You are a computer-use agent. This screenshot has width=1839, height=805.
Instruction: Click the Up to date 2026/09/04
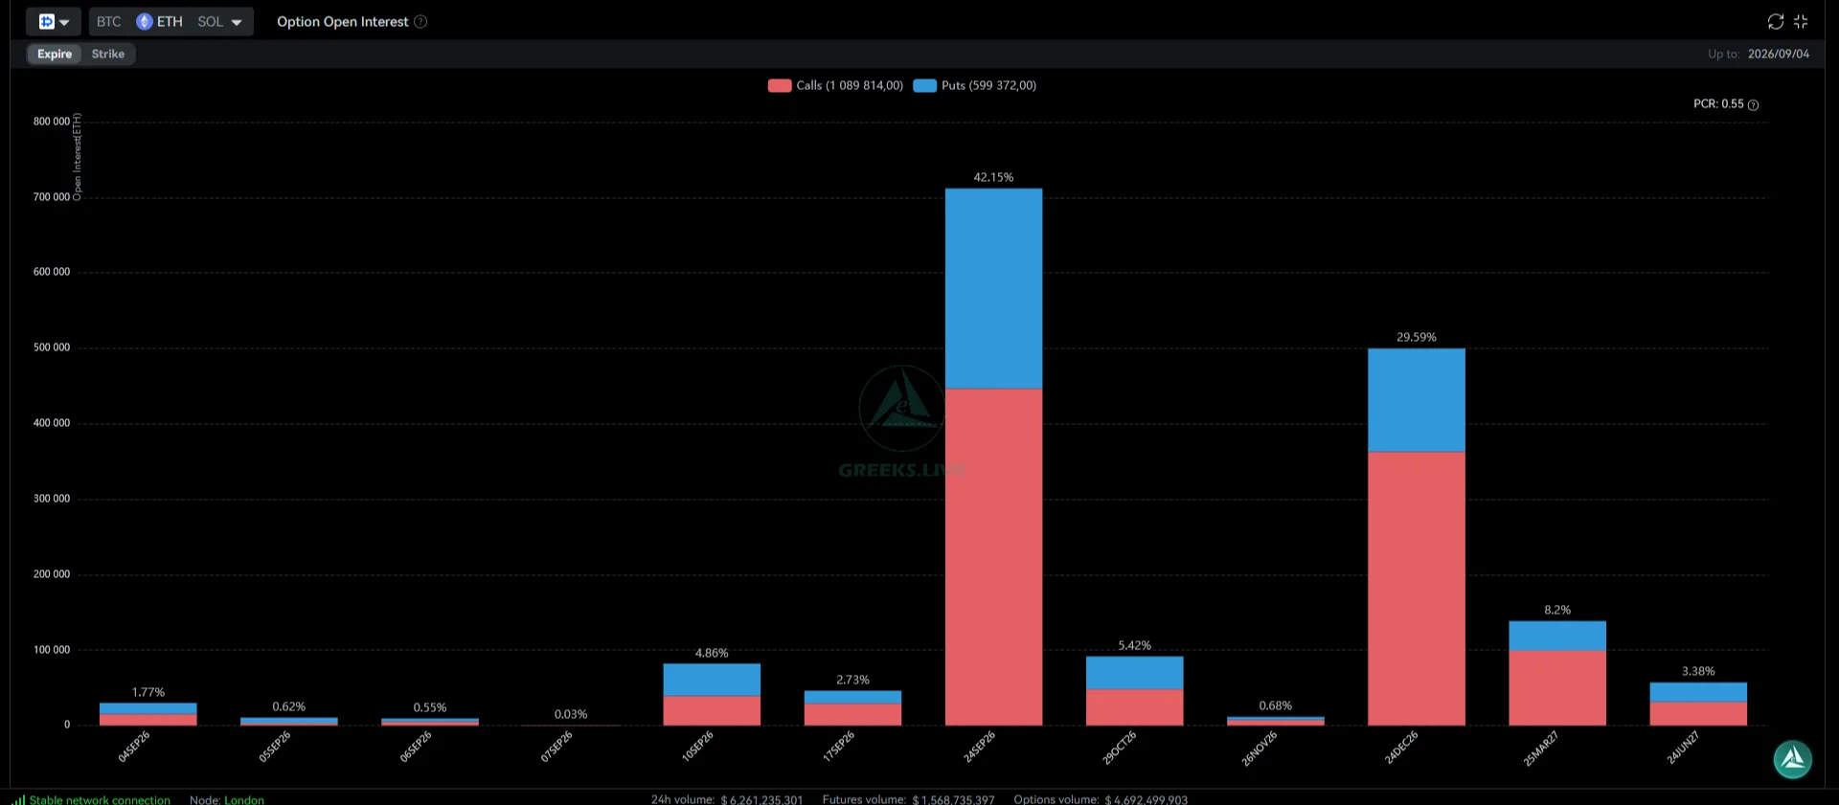click(x=1779, y=54)
